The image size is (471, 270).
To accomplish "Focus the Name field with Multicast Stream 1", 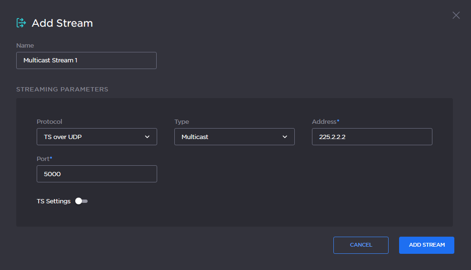I will pos(86,60).
